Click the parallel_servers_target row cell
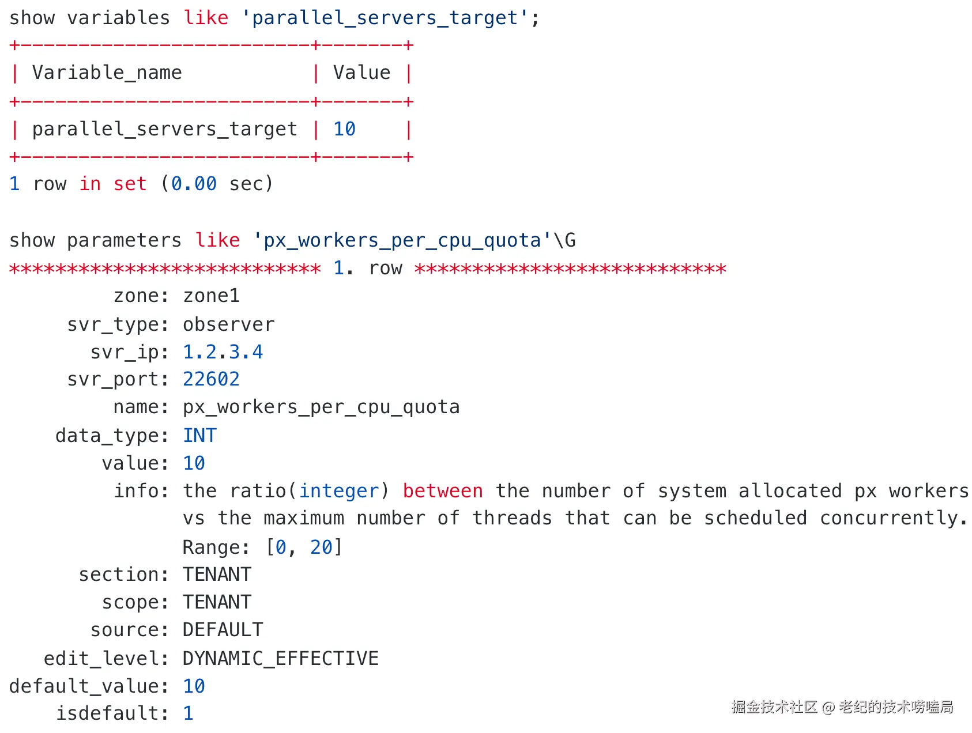 [164, 129]
